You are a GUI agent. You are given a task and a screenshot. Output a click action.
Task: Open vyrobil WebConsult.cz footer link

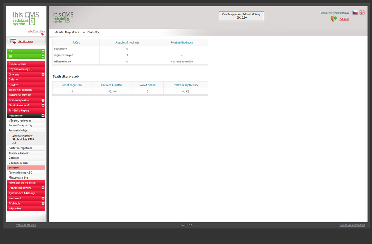click(x=352, y=225)
